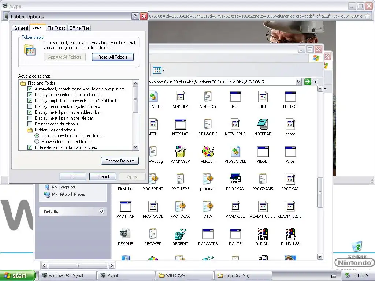
Task: Open the Start menu
Action: tap(17, 276)
